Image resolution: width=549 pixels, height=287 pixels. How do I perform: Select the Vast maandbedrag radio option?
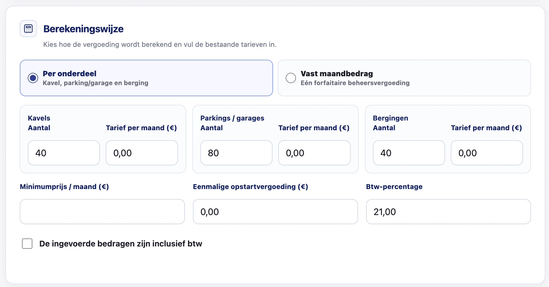pos(291,78)
